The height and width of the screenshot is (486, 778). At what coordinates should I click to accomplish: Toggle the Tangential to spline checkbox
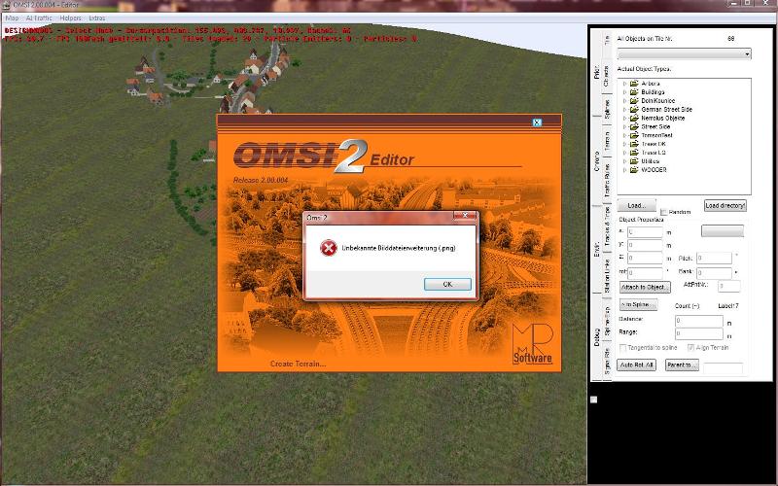[623, 348]
